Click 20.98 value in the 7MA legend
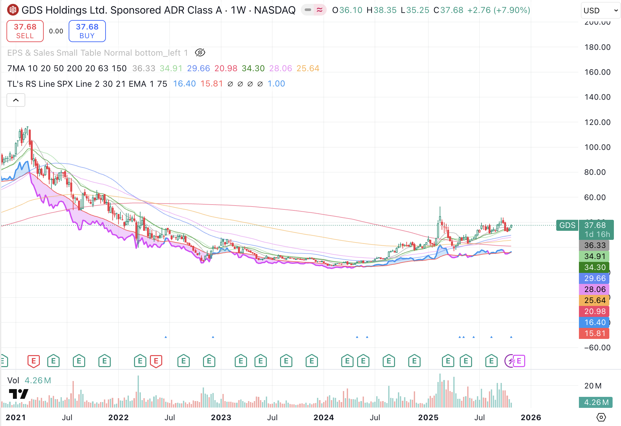This screenshot has width=621, height=426. 226,68
